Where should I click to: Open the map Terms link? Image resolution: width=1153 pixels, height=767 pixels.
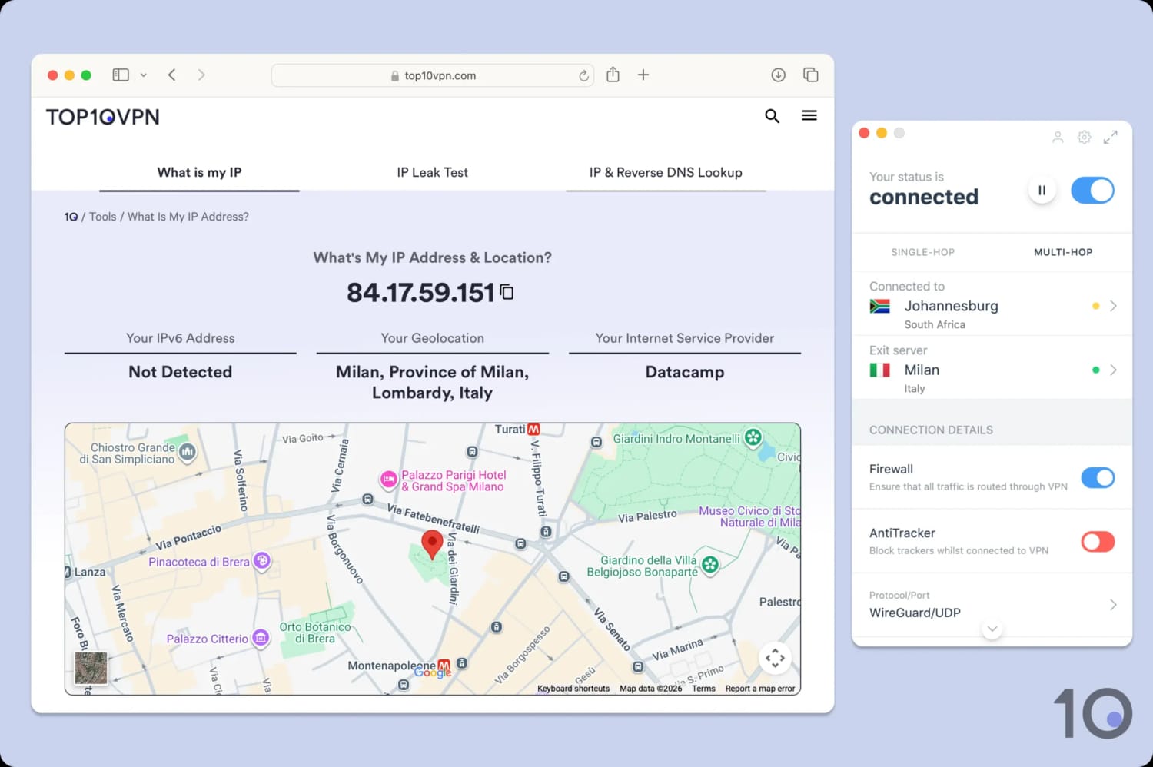tap(703, 689)
